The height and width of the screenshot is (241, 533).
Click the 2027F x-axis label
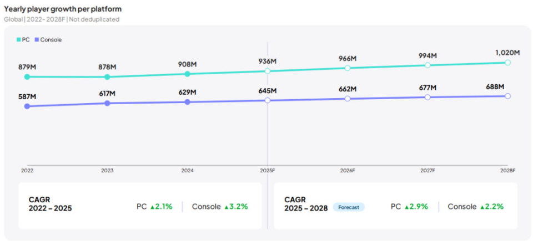tap(428, 171)
